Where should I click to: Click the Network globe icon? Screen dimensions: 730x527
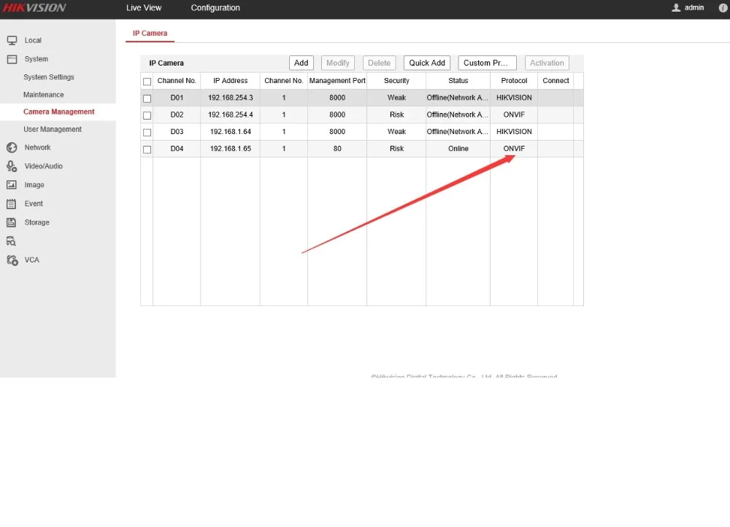(x=12, y=148)
